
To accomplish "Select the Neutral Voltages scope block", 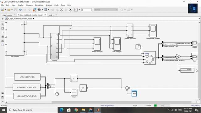I will coord(97,44).
